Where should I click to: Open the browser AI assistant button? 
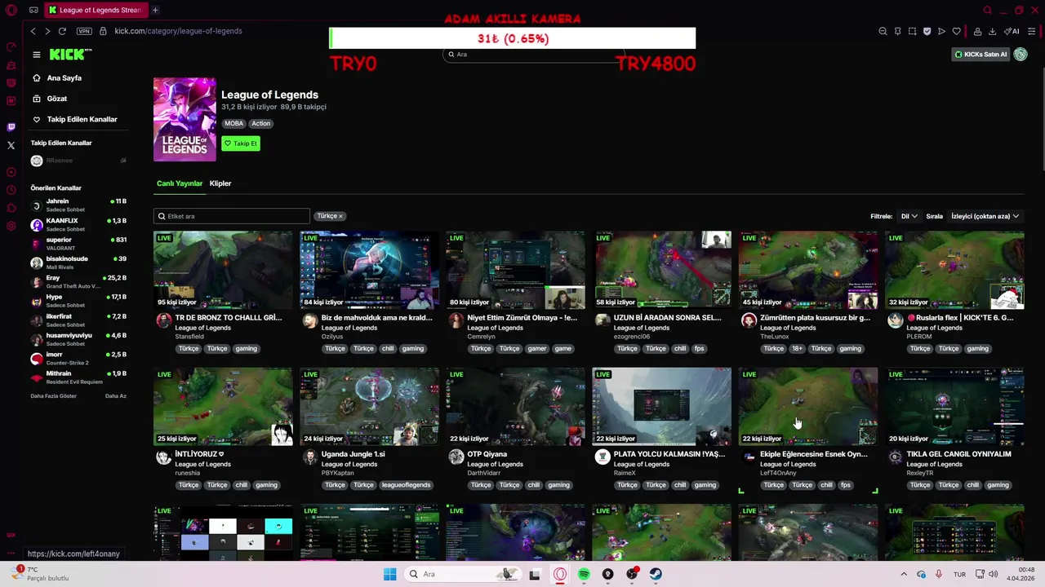tap(1013, 31)
